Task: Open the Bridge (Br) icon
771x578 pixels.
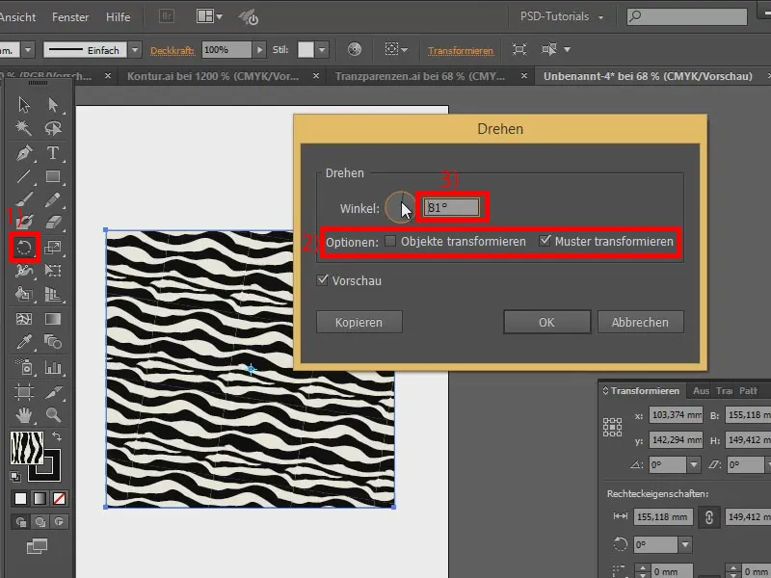Action: [167, 16]
